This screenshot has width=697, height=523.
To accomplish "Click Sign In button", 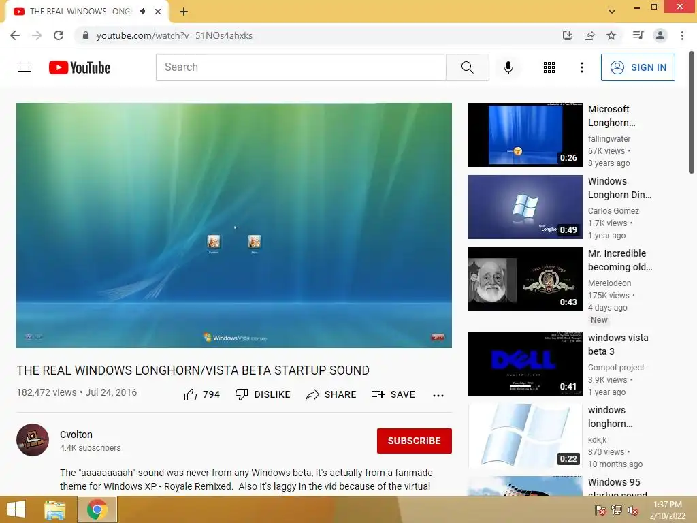I will tap(638, 67).
